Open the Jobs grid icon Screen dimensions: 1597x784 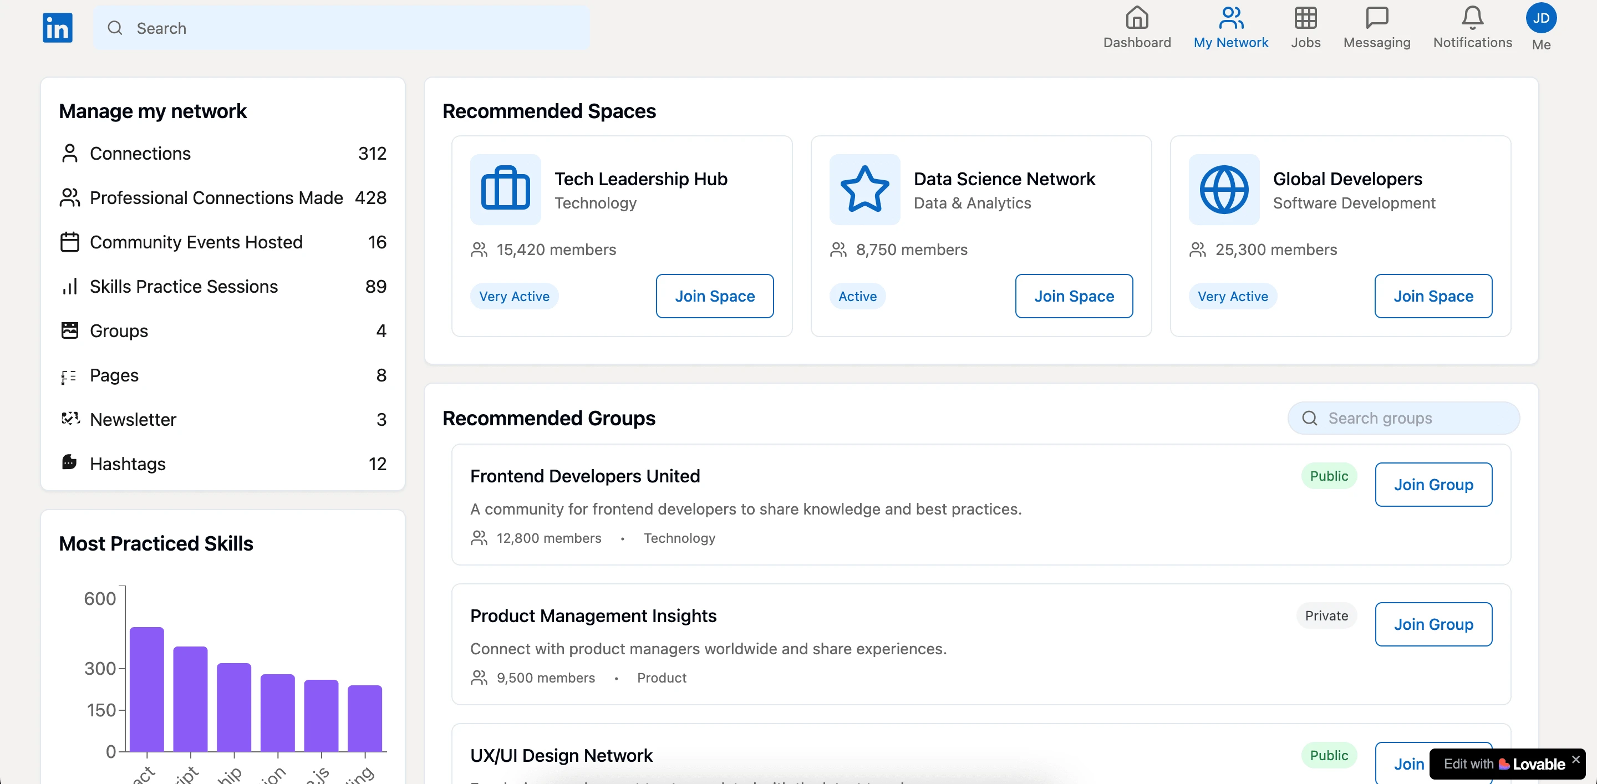click(1305, 17)
